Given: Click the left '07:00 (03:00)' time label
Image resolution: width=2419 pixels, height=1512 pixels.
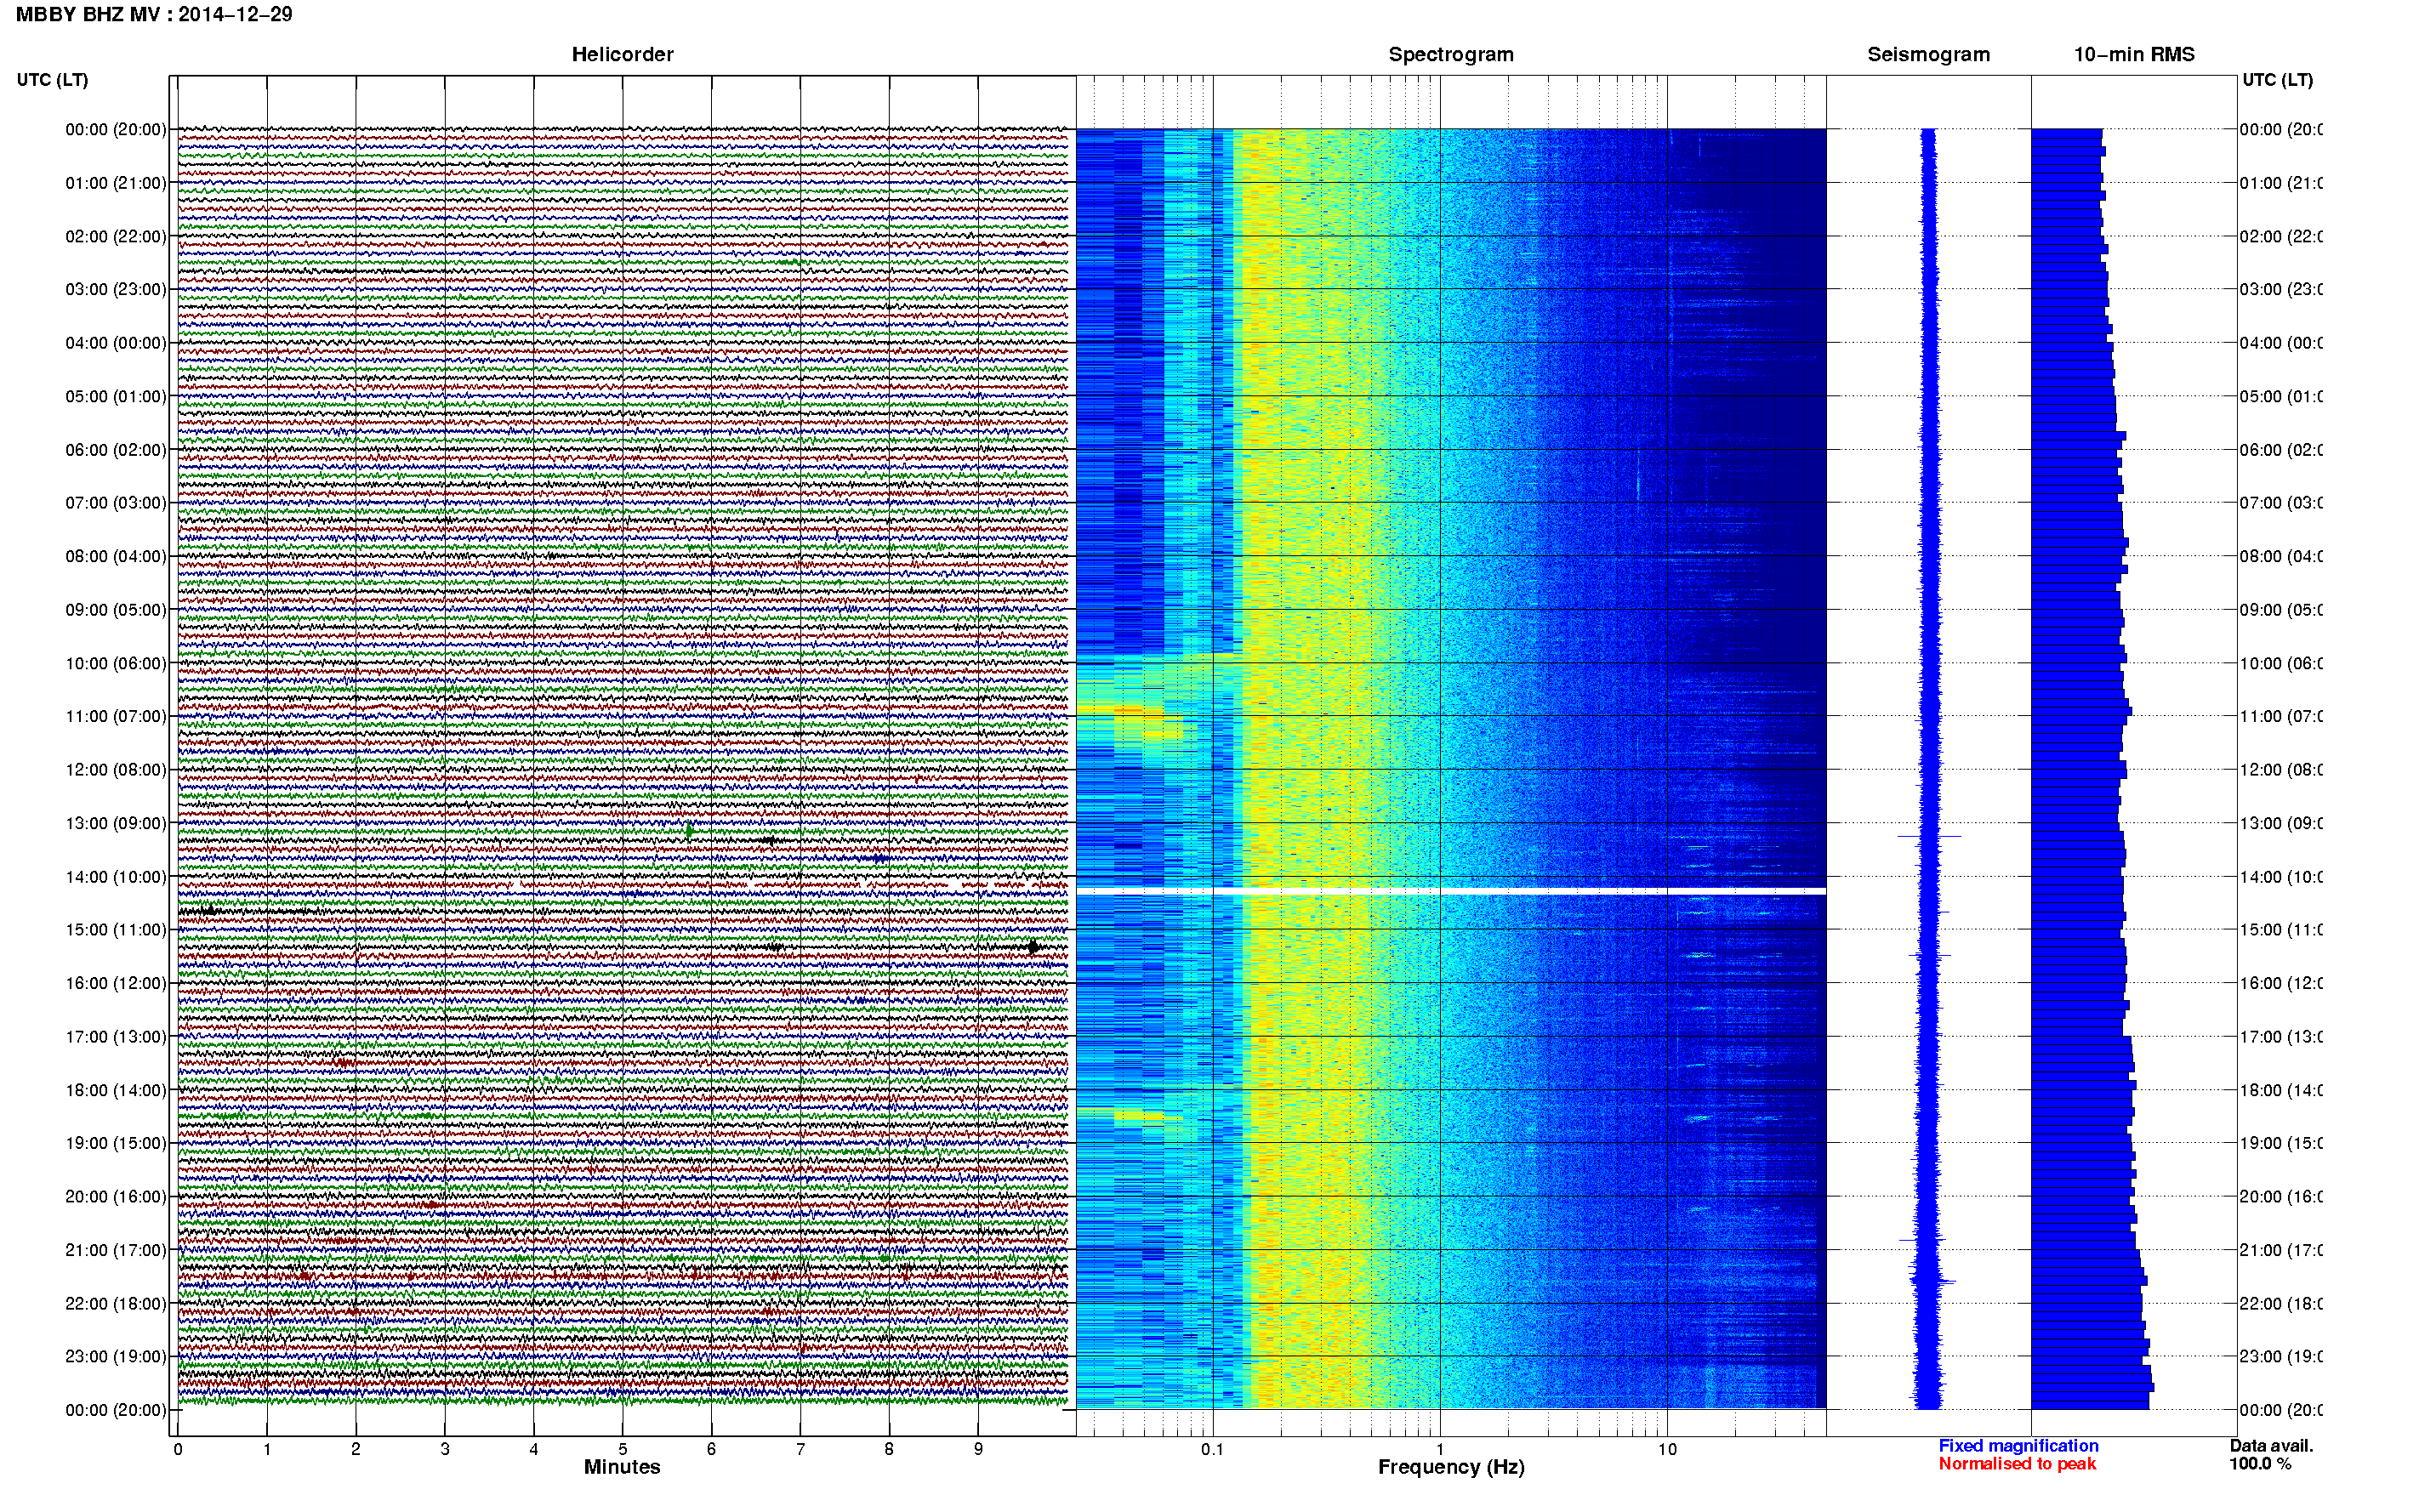Looking at the screenshot, I should click(x=116, y=502).
